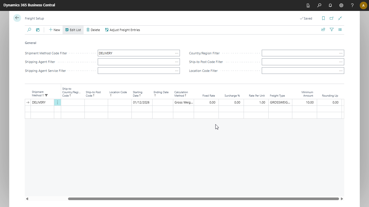This screenshot has height=207, width=369.
Task: Click the back arrow button
Action: pos(17,18)
